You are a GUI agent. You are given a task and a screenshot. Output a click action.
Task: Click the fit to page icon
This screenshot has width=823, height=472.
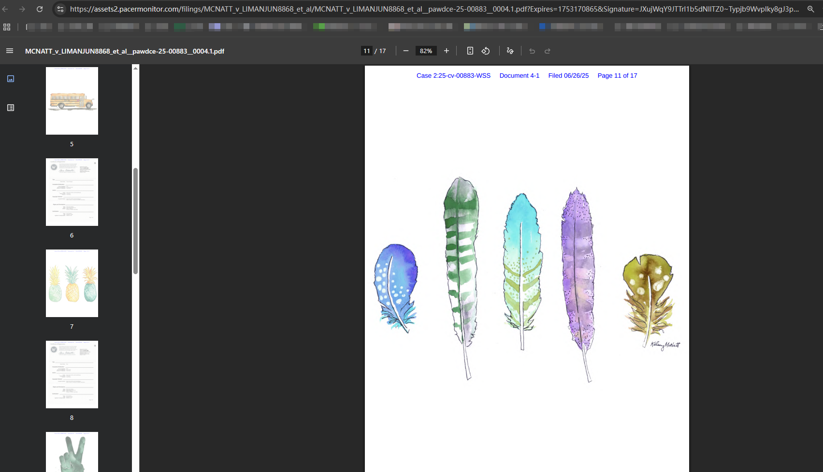[x=470, y=51]
